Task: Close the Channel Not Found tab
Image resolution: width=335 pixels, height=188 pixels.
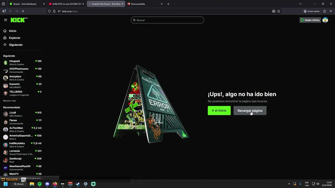Action: 122,4
